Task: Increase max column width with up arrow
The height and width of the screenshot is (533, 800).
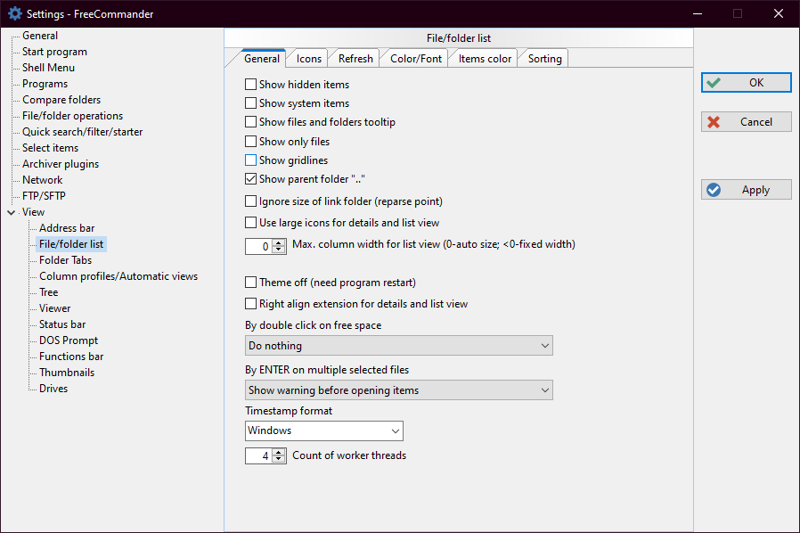Action: 279,242
